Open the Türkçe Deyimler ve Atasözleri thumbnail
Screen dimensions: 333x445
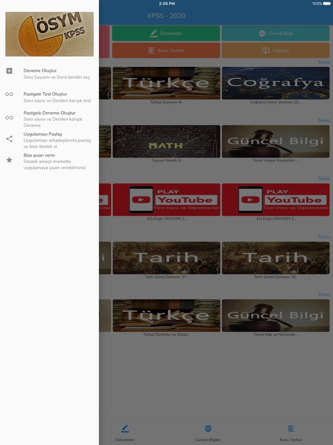click(x=166, y=315)
